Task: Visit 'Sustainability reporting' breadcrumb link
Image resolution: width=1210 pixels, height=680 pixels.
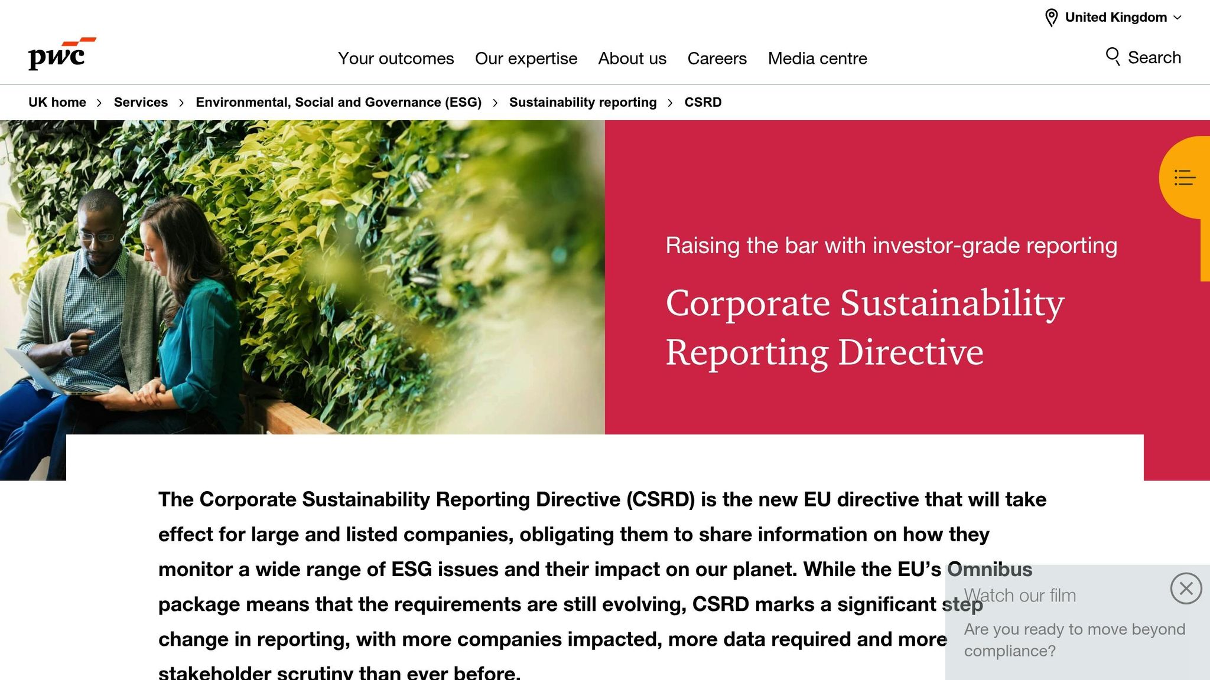Action: coord(583,102)
